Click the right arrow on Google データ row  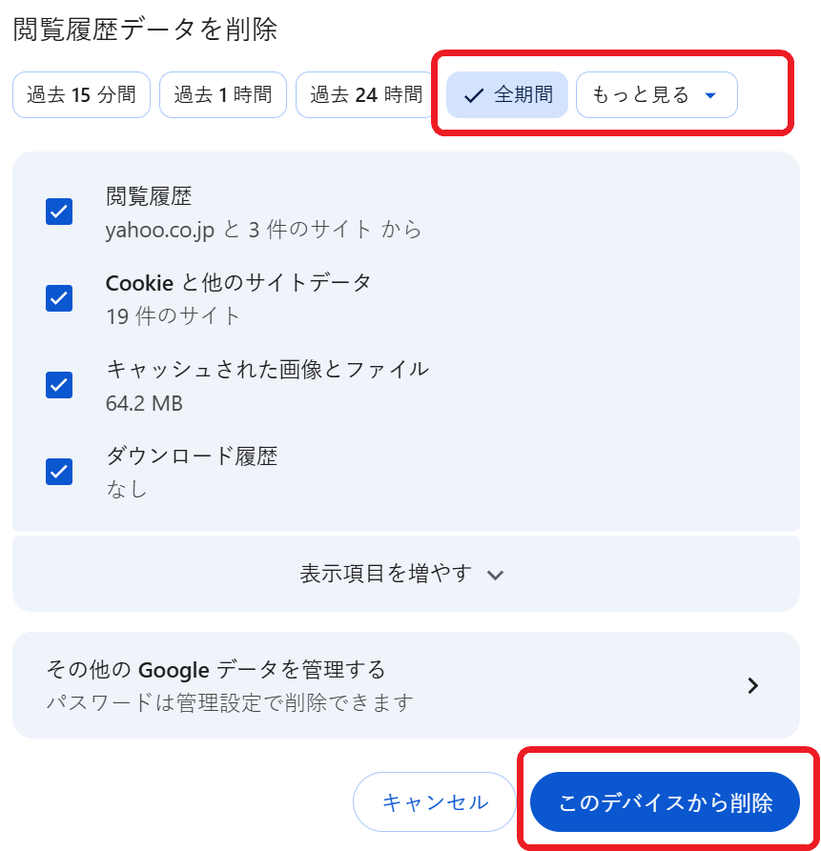(x=752, y=685)
